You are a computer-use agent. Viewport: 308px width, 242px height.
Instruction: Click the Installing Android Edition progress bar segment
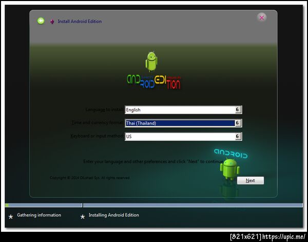192,205
